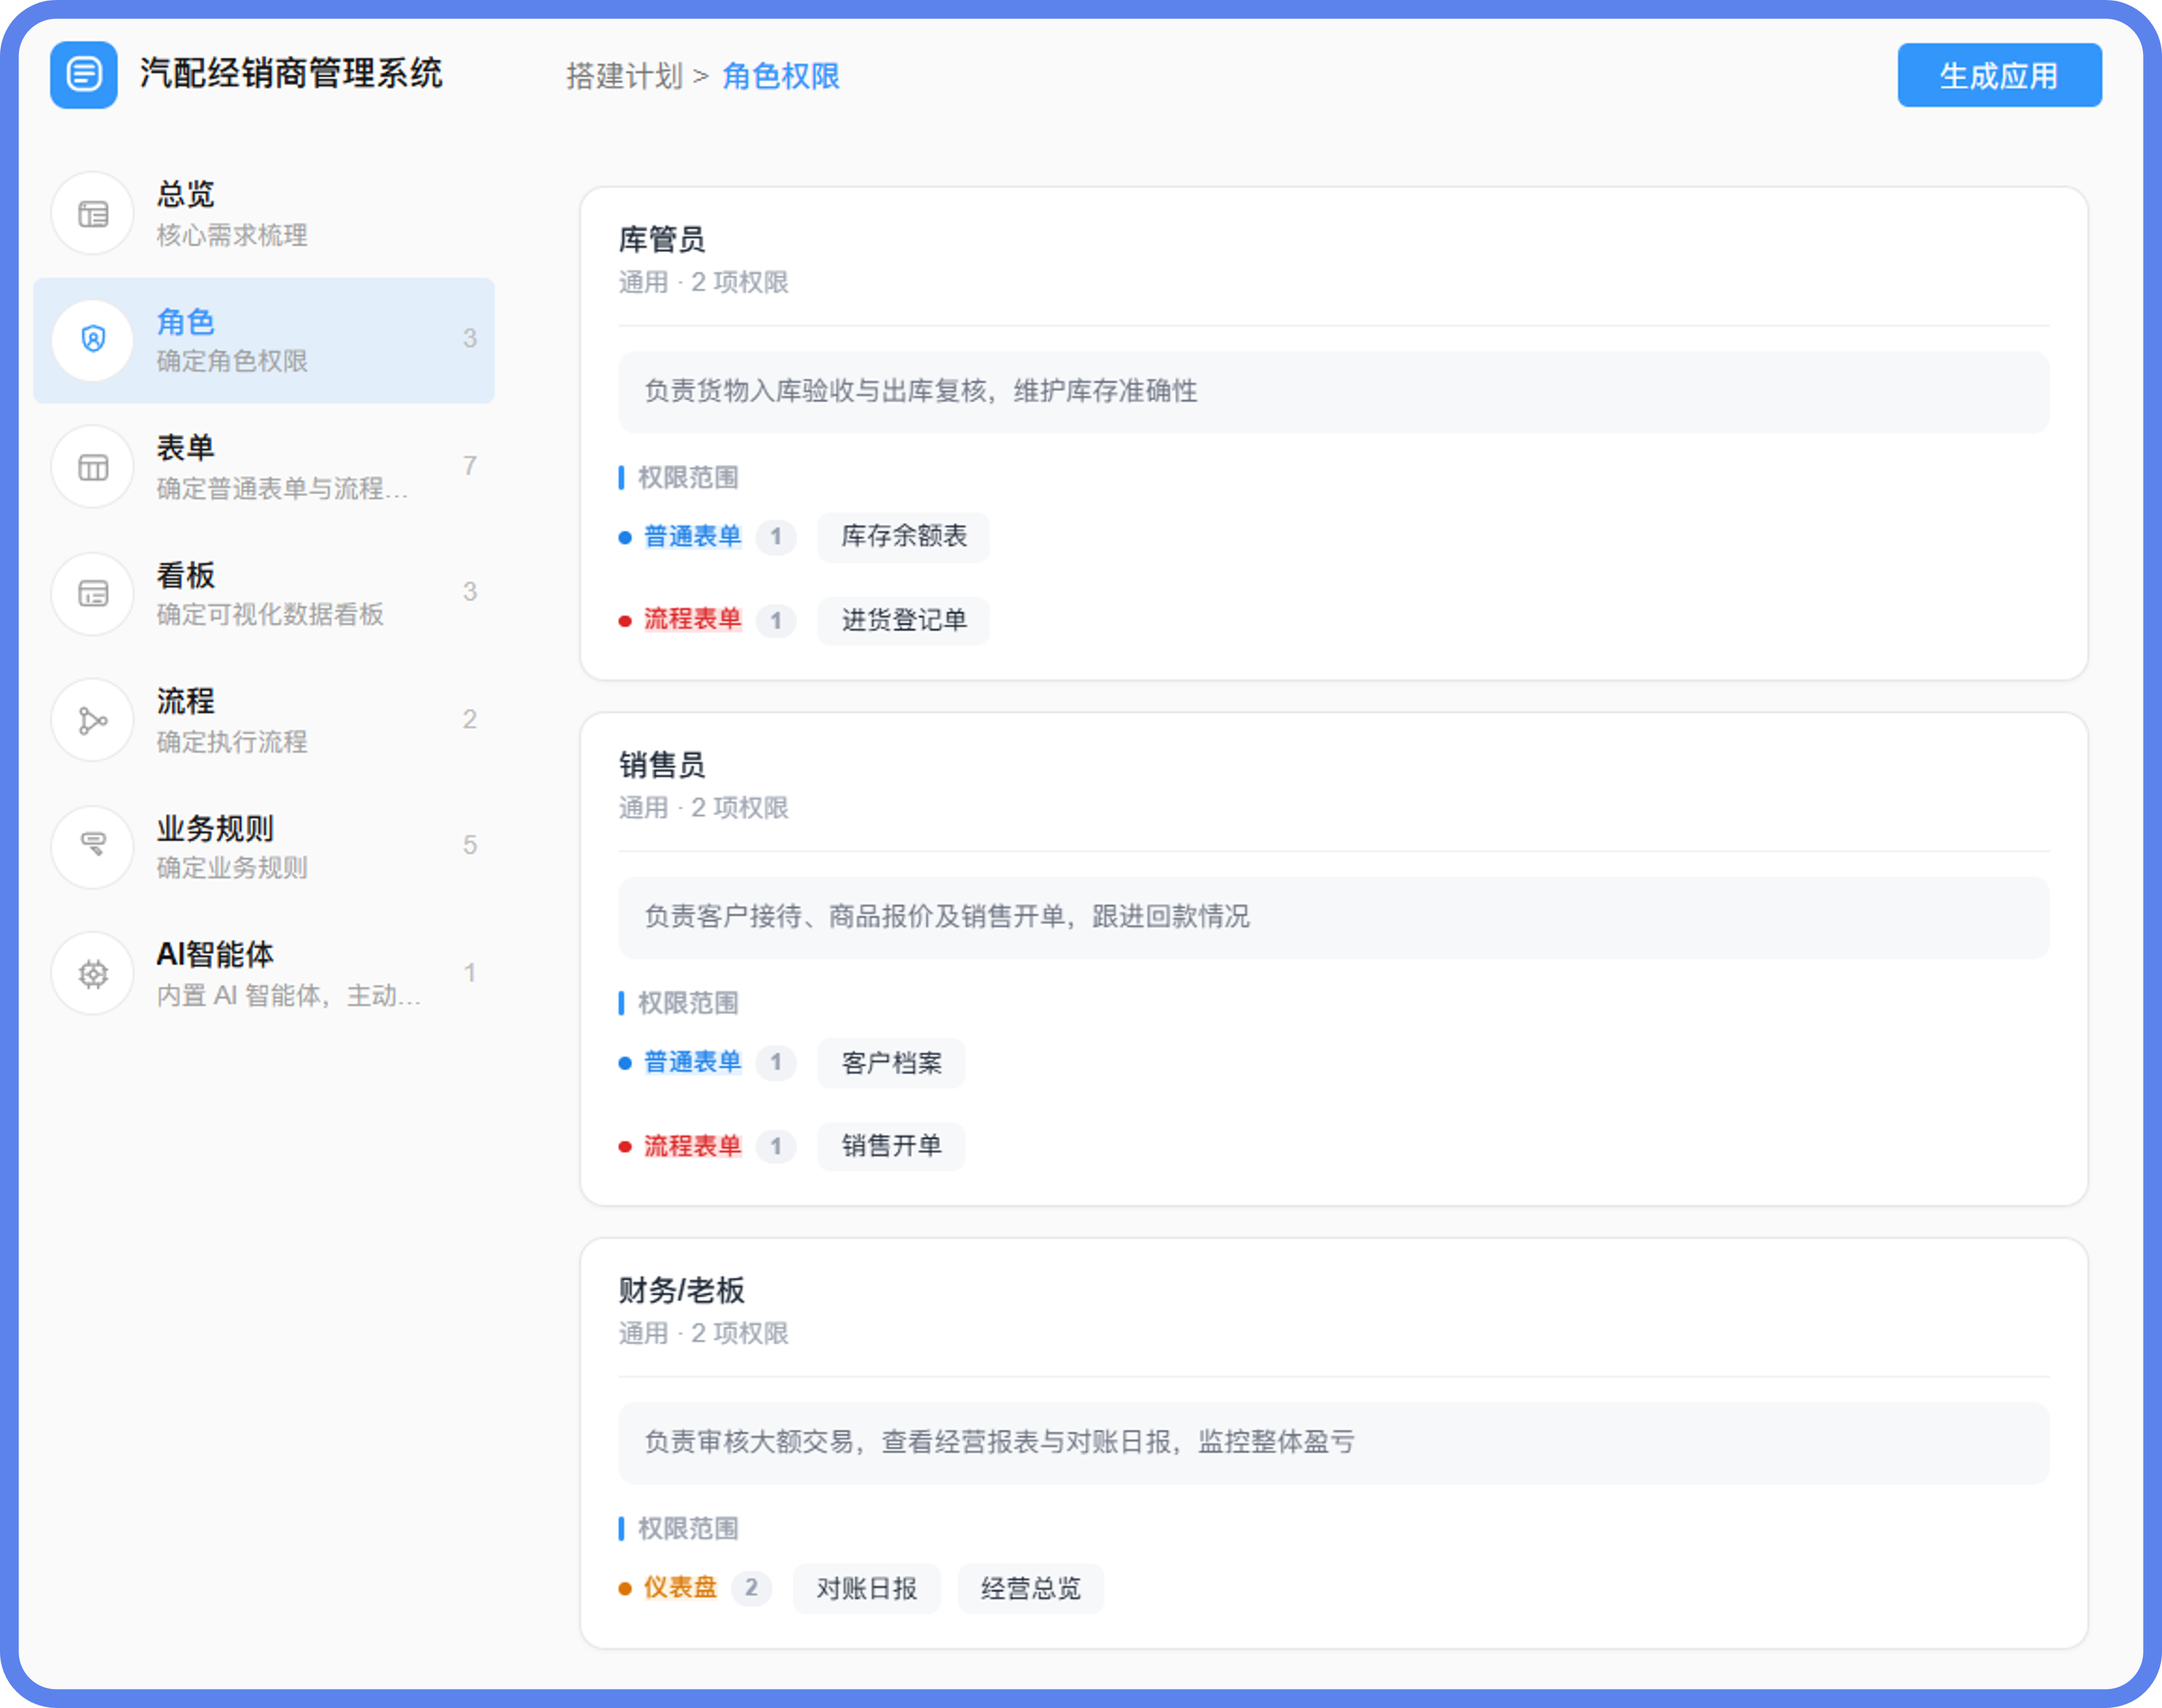
Task: Open the AI智能体 menu label
Action: [x=215, y=954]
